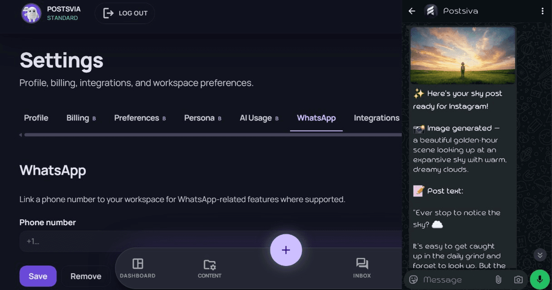Tap the camera icon in the message bar
The height and width of the screenshot is (290, 552).
[519, 280]
